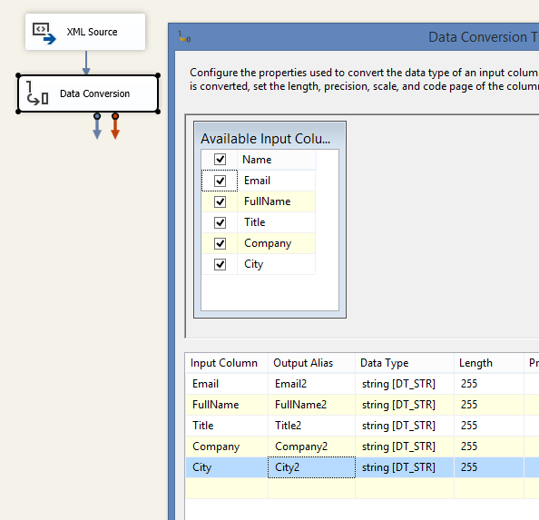Click the Data Conversion dialog title icon

pos(184,37)
